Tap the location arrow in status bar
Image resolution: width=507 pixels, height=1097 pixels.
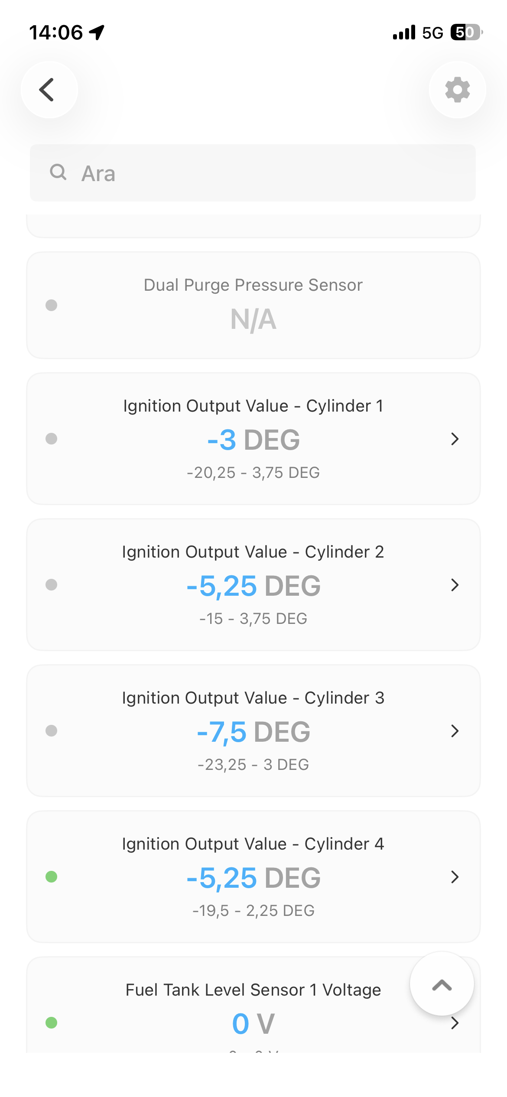[97, 32]
